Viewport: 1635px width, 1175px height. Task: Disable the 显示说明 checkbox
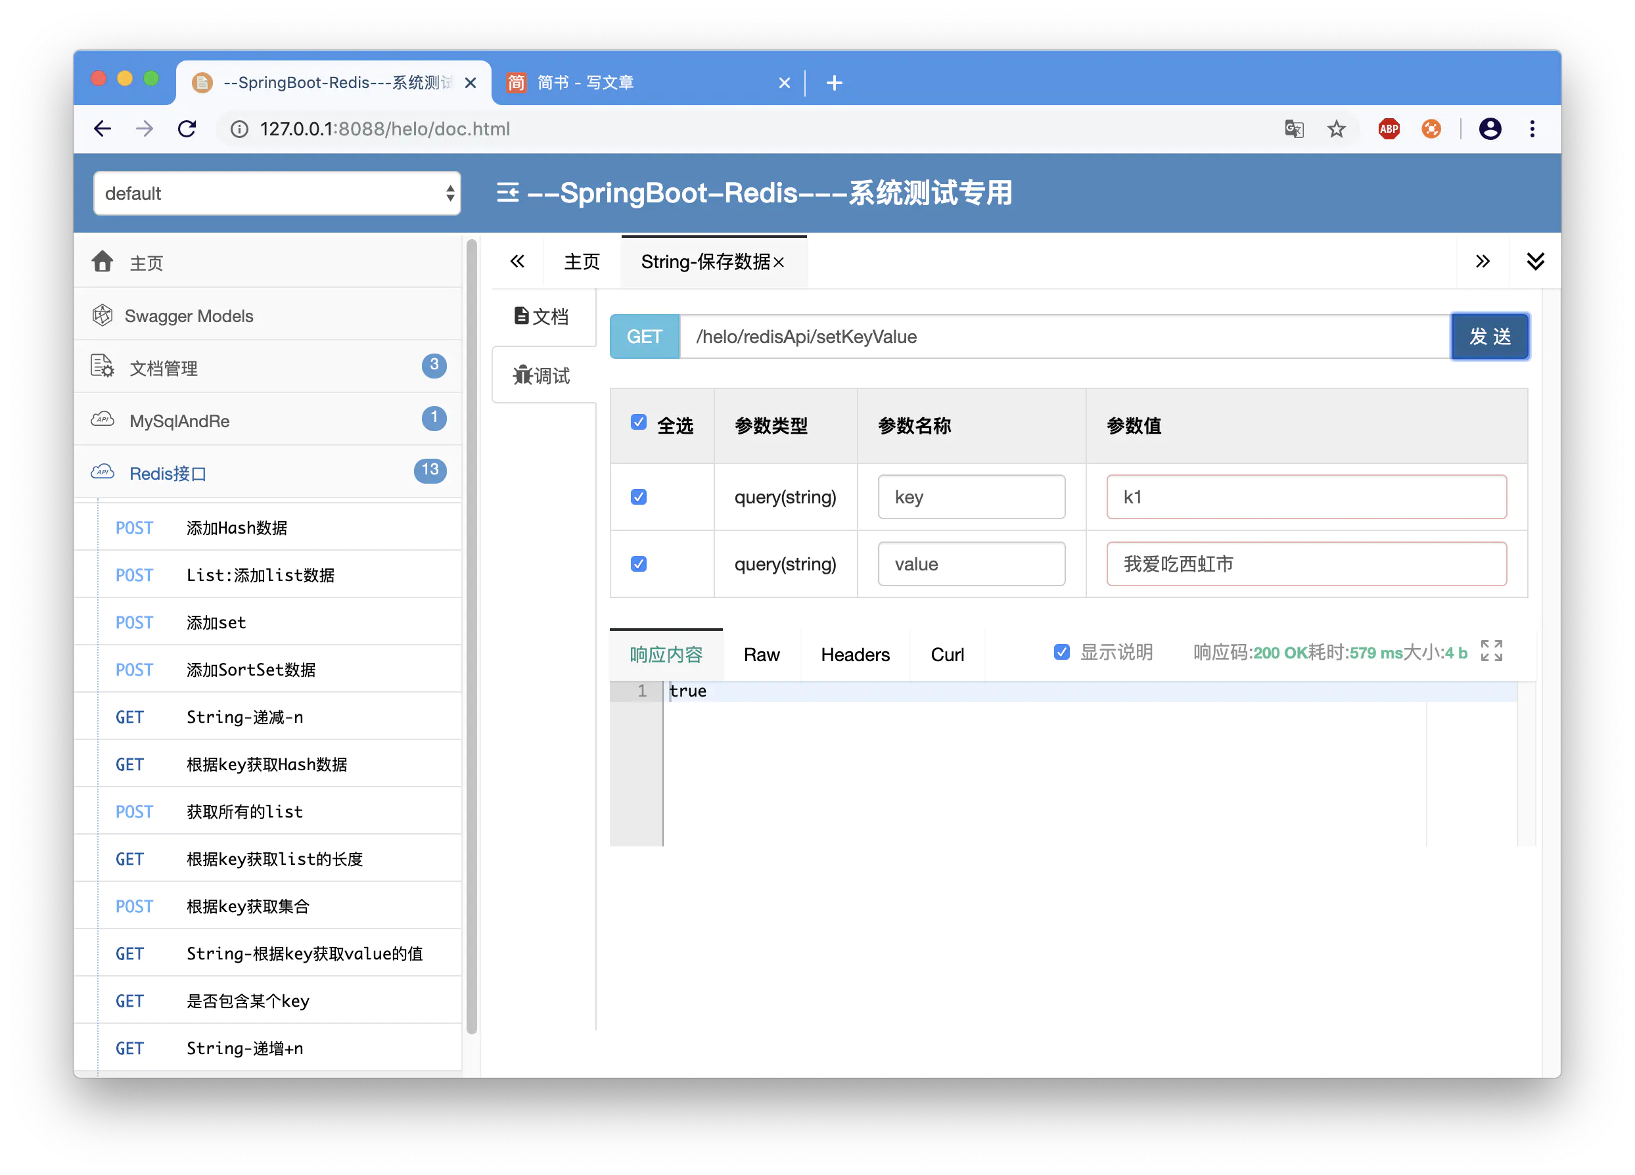[1061, 652]
